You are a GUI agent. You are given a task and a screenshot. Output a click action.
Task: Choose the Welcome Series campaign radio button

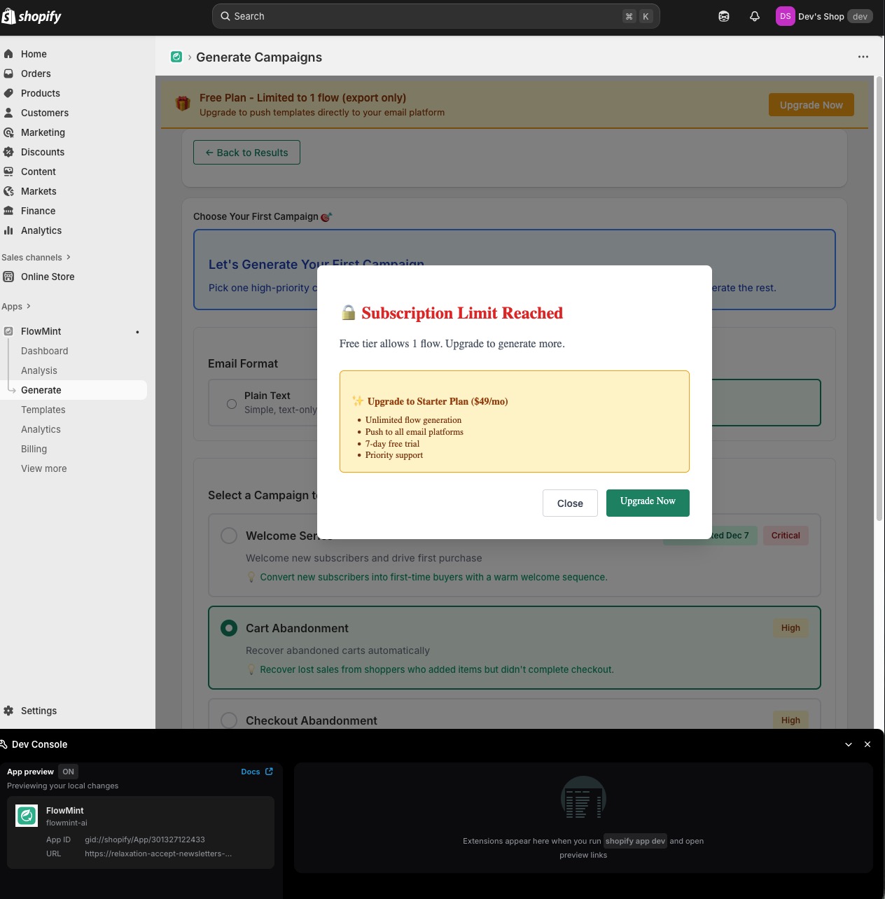coord(228,535)
